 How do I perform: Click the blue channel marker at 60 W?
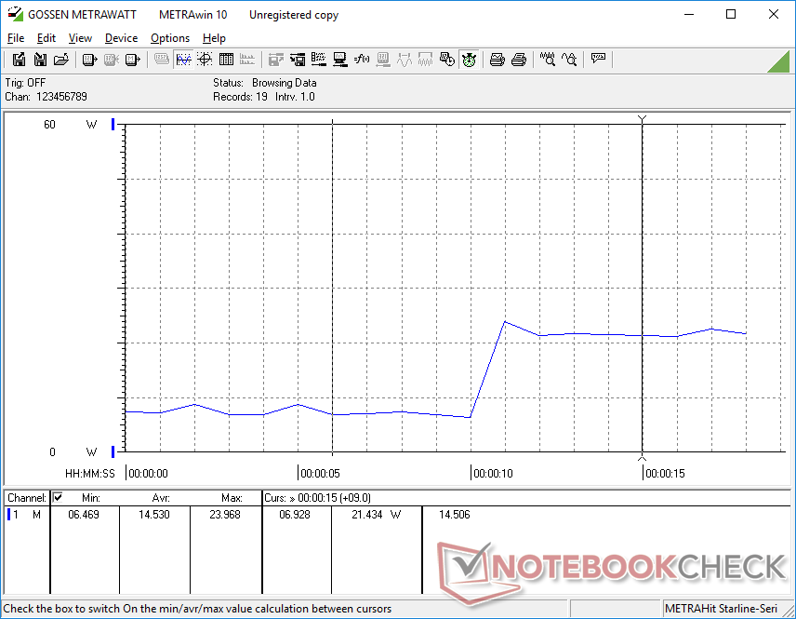[113, 124]
